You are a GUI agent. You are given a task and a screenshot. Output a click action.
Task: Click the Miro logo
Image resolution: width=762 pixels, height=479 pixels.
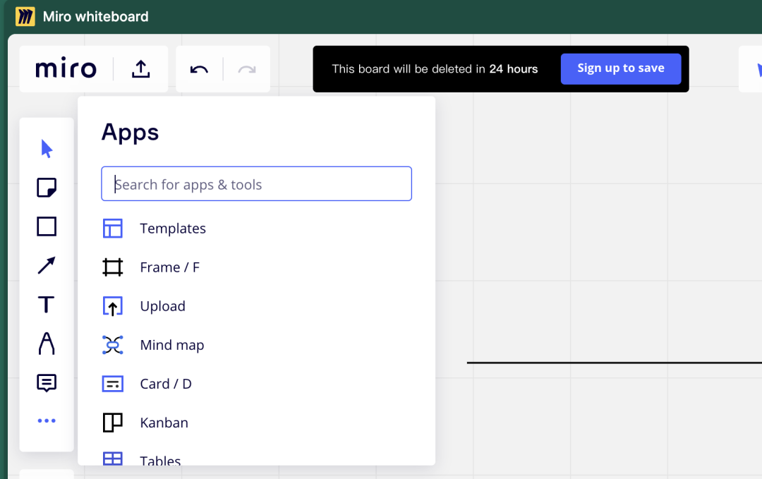(x=66, y=69)
